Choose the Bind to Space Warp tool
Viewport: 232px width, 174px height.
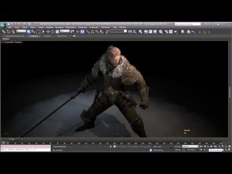coord(13,32)
